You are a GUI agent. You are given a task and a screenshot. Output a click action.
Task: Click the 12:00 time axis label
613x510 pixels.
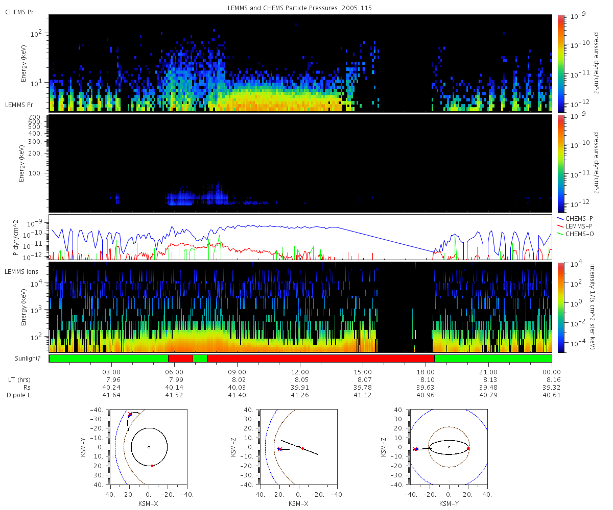pyautogui.click(x=300, y=372)
